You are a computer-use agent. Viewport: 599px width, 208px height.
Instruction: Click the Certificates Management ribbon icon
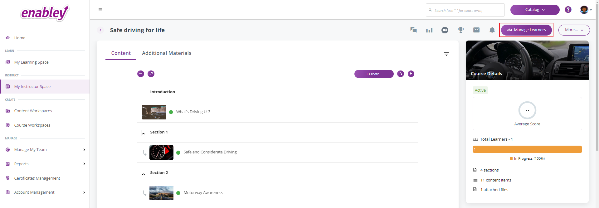coord(8,178)
